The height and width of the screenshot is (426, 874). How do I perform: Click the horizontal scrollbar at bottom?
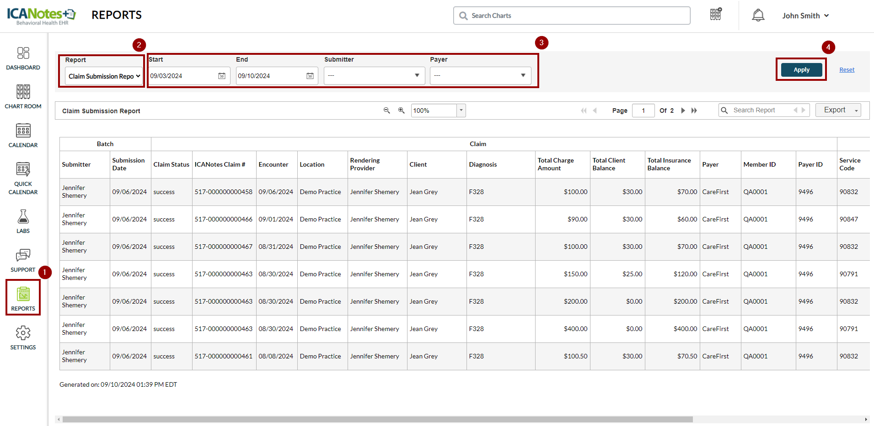coord(377,419)
